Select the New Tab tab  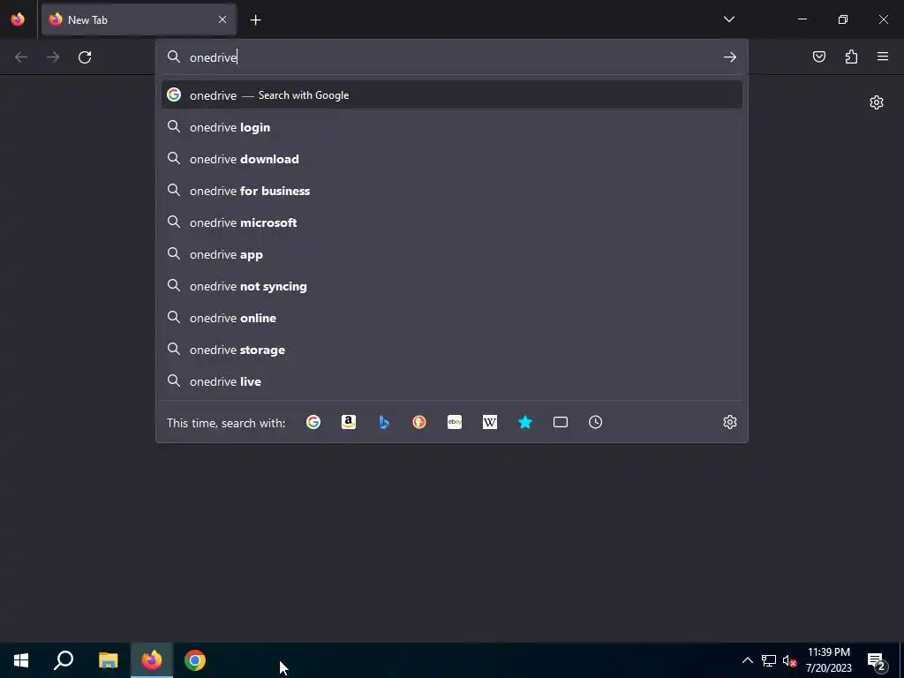[139, 19]
